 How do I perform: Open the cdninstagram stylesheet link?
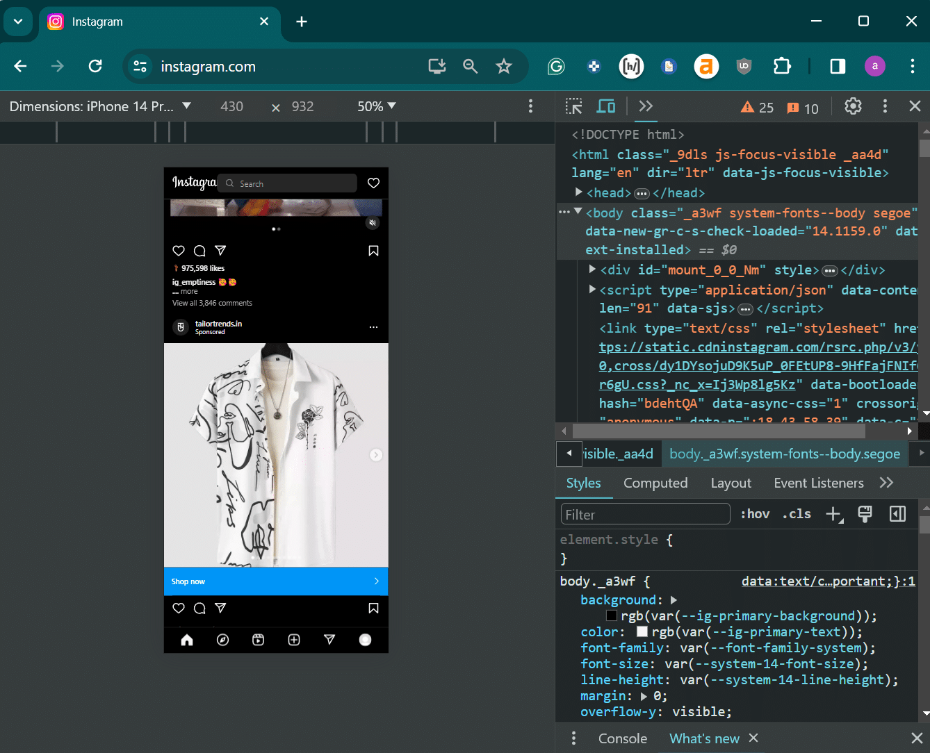(758, 365)
